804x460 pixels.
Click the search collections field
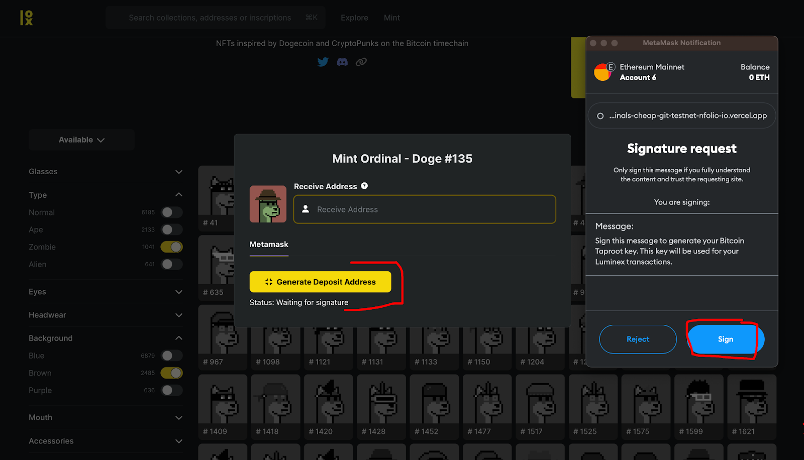click(x=216, y=18)
